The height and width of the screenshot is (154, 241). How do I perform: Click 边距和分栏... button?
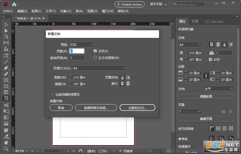point(137,108)
